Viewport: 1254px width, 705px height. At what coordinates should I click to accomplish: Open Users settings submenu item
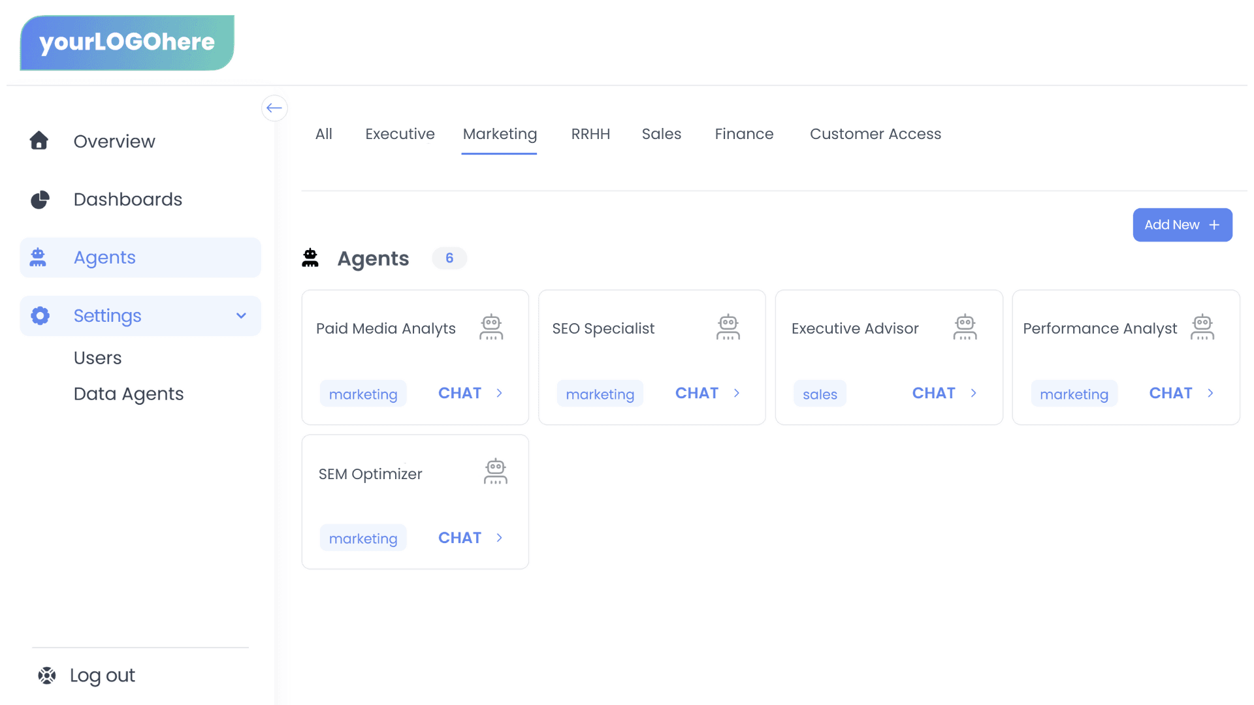(97, 358)
